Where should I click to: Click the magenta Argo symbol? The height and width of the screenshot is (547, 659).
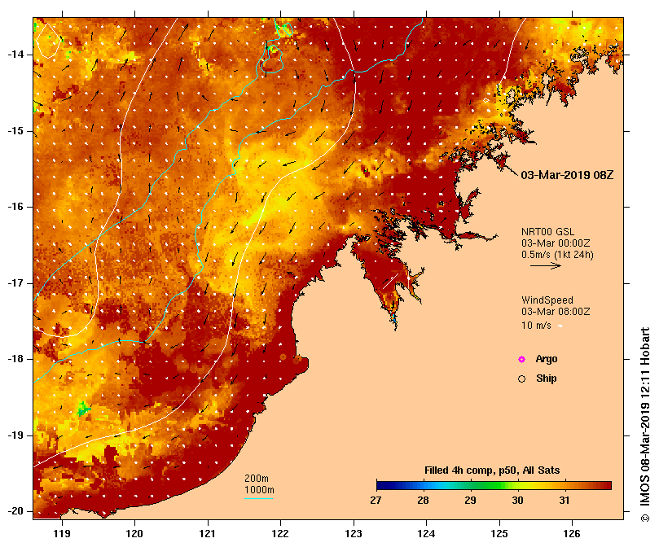click(521, 359)
